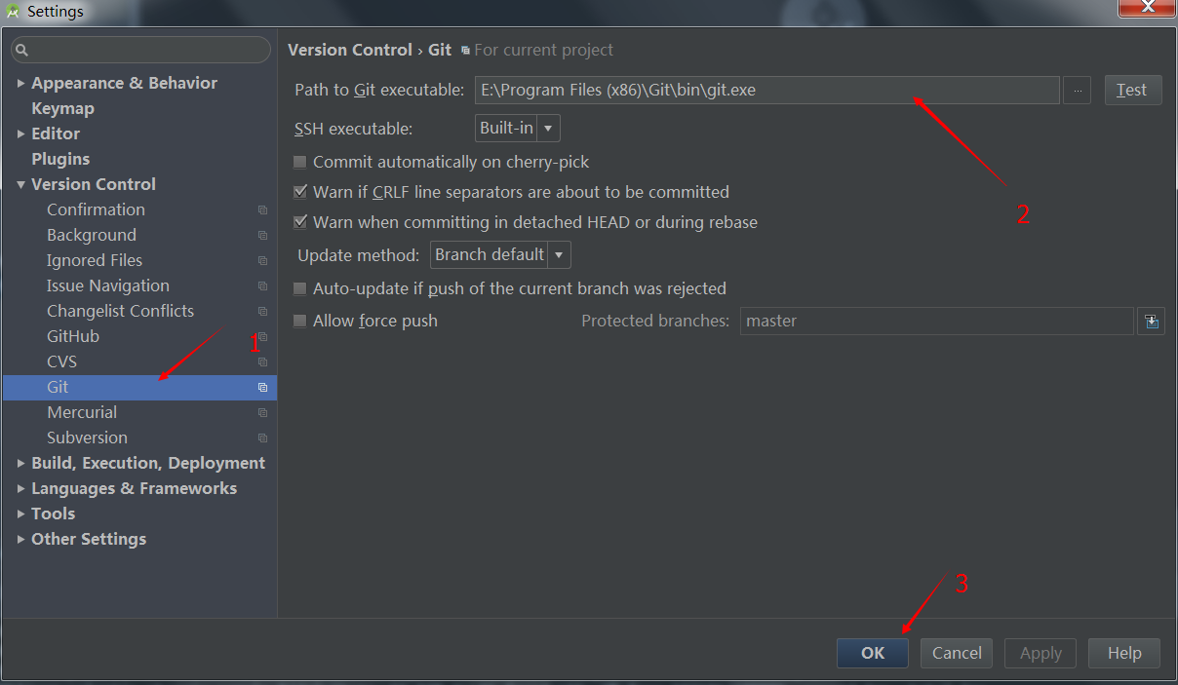
Task: Select GitHub in Version Control list
Action: tap(73, 337)
